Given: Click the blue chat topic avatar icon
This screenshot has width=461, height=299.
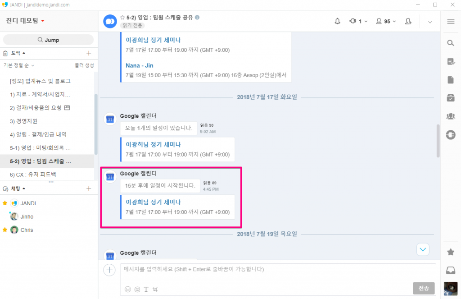Looking at the screenshot, I should [x=110, y=22].
